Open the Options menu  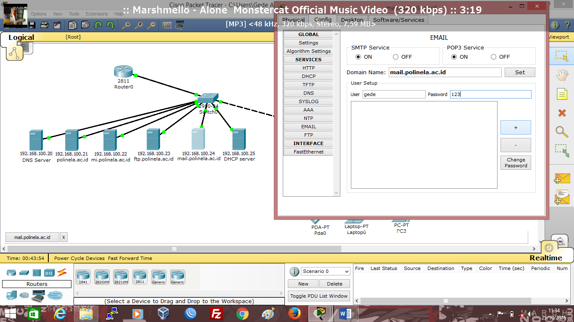39,14
